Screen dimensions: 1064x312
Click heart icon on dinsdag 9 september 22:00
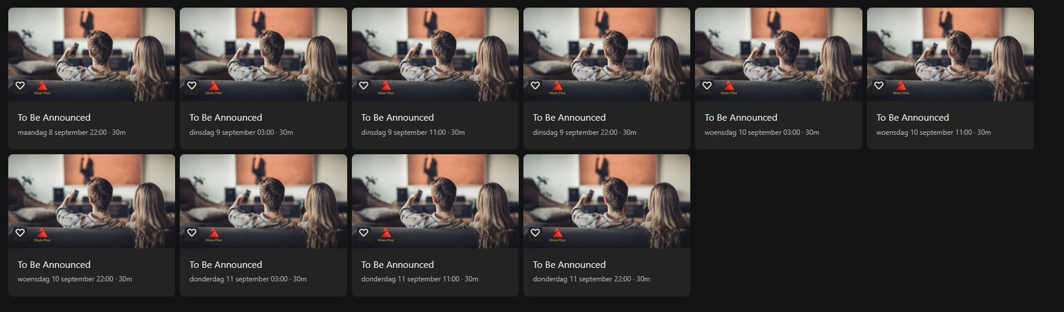(x=535, y=86)
